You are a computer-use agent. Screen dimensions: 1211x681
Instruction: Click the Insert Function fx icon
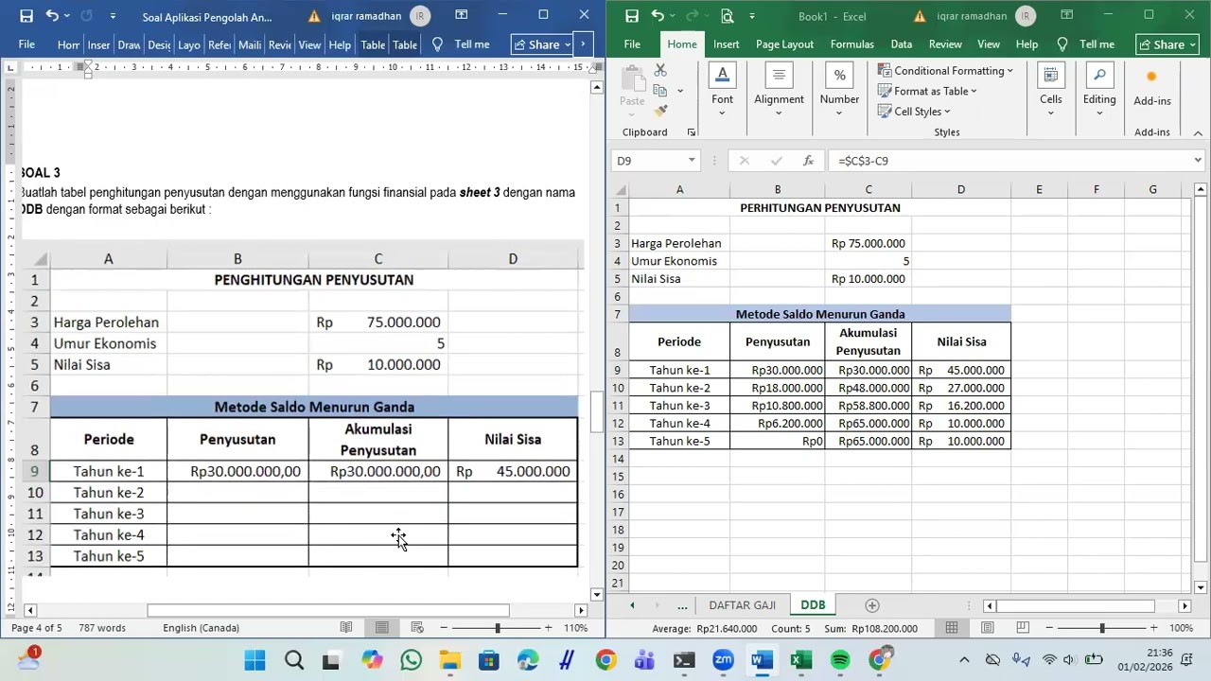[808, 161]
